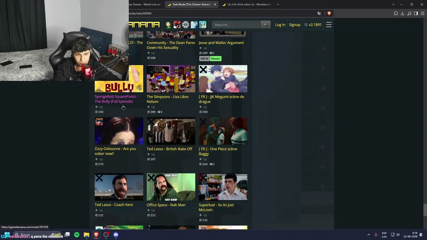The height and width of the screenshot is (240, 427).
Task: Click the X icon on Ted Lasso Coach Kent thumbnail
Action: 99,178
